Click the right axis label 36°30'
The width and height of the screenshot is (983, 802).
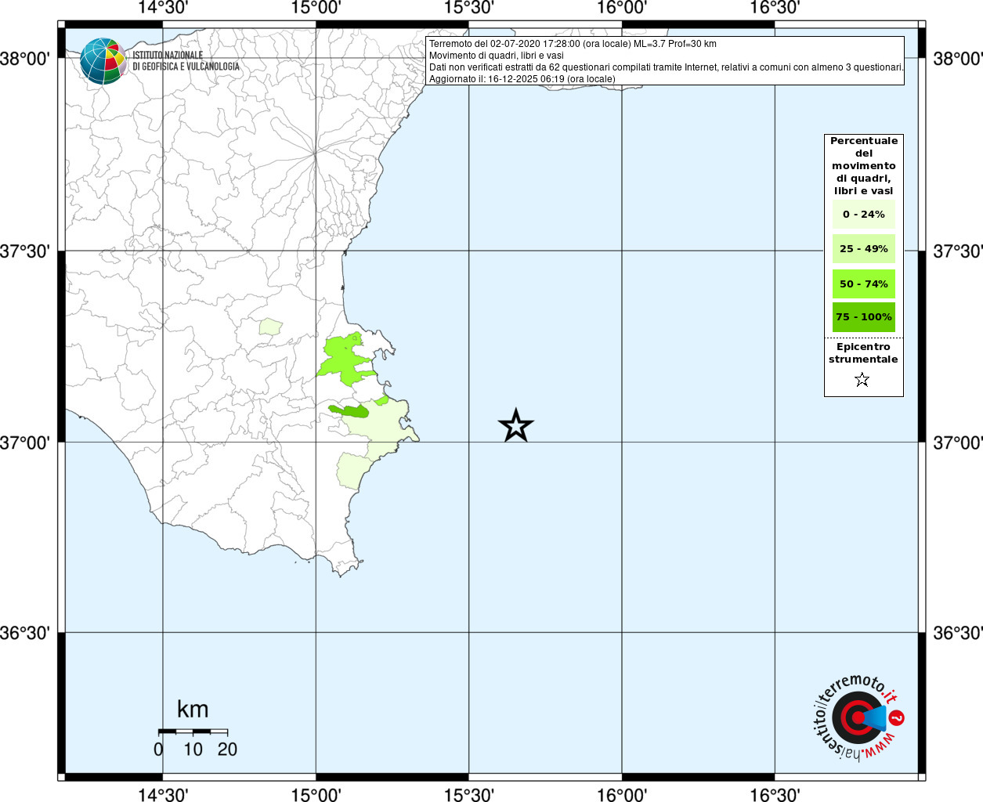(x=957, y=633)
